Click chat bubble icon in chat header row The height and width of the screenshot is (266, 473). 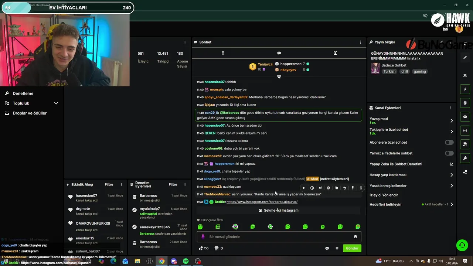tap(279, 53)
